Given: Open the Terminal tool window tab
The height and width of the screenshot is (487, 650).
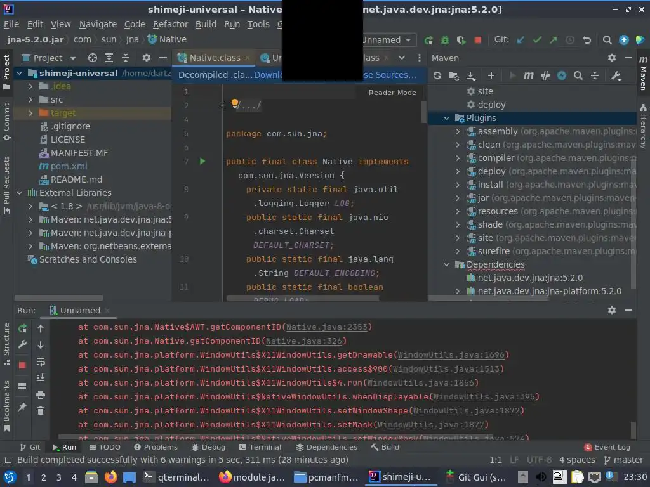Looking at the screenshot, I should (x=260, y=447).
